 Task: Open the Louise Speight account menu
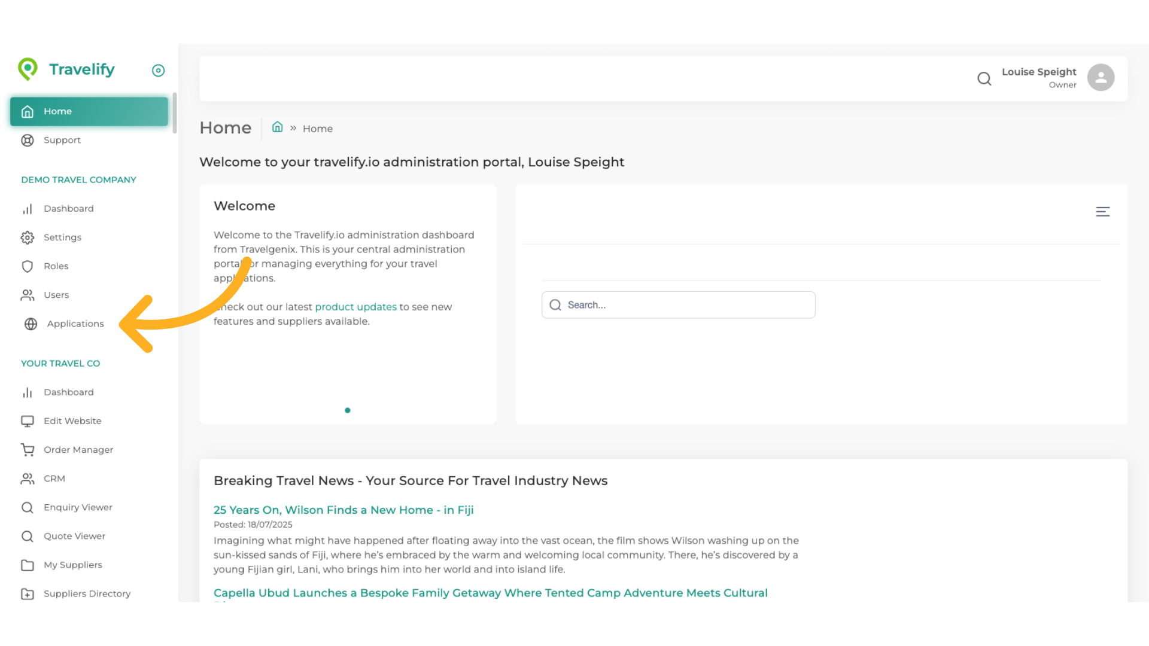click(x=1039, y=77)
